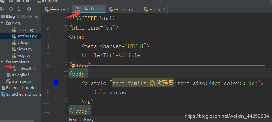Fold the head tag on line 3
272x122 pixels.
66,37
